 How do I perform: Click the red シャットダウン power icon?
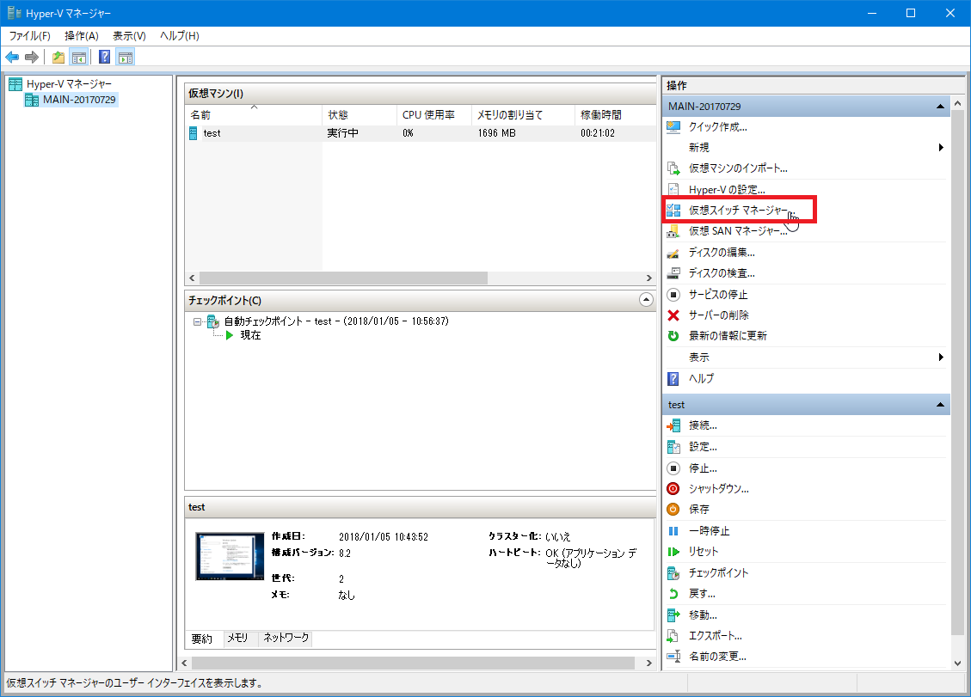point(673,488)
